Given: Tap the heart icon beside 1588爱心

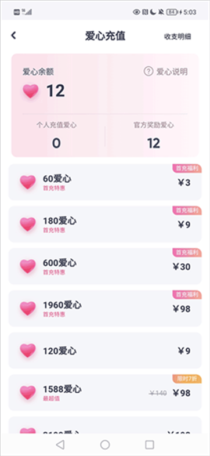Looking at the screenshot, I should (28, 393).
